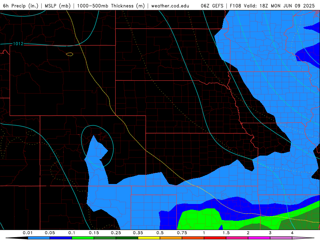Click the orange 0.5–0.75 legend swatch
Viewport: 320px width, 240px height.
[171, 238]
